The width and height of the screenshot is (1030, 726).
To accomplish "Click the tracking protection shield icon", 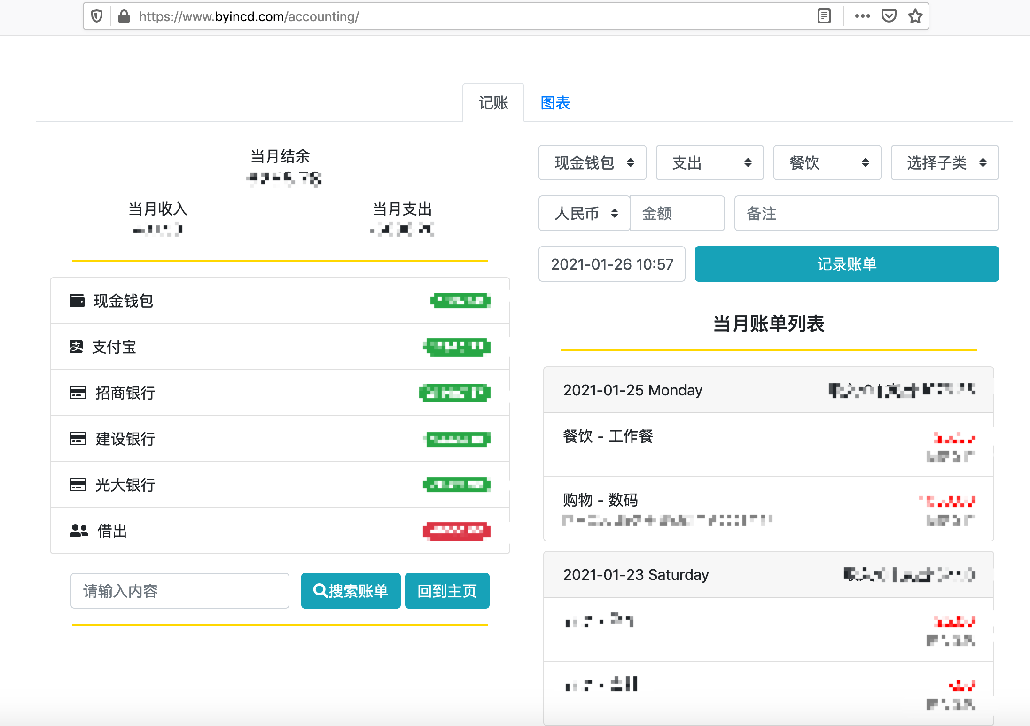I will 97,16.
